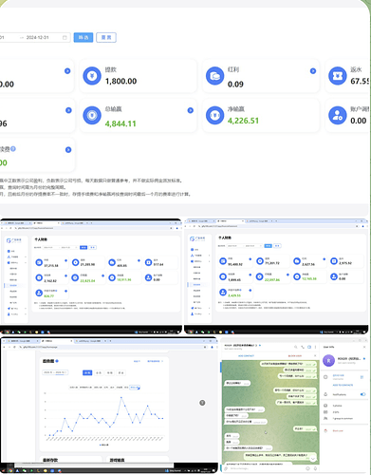Click the search icon in the Telegram chat header
371x475 pixels.
(296, 347)
